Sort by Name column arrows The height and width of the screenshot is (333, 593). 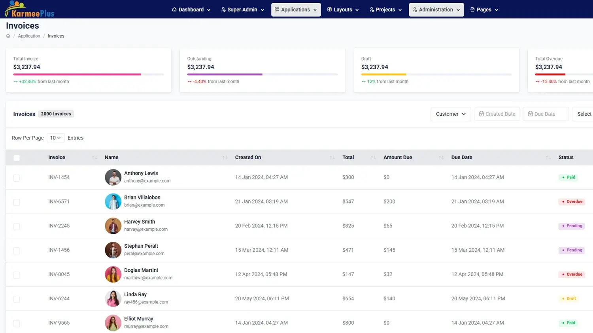pos(225,158)
